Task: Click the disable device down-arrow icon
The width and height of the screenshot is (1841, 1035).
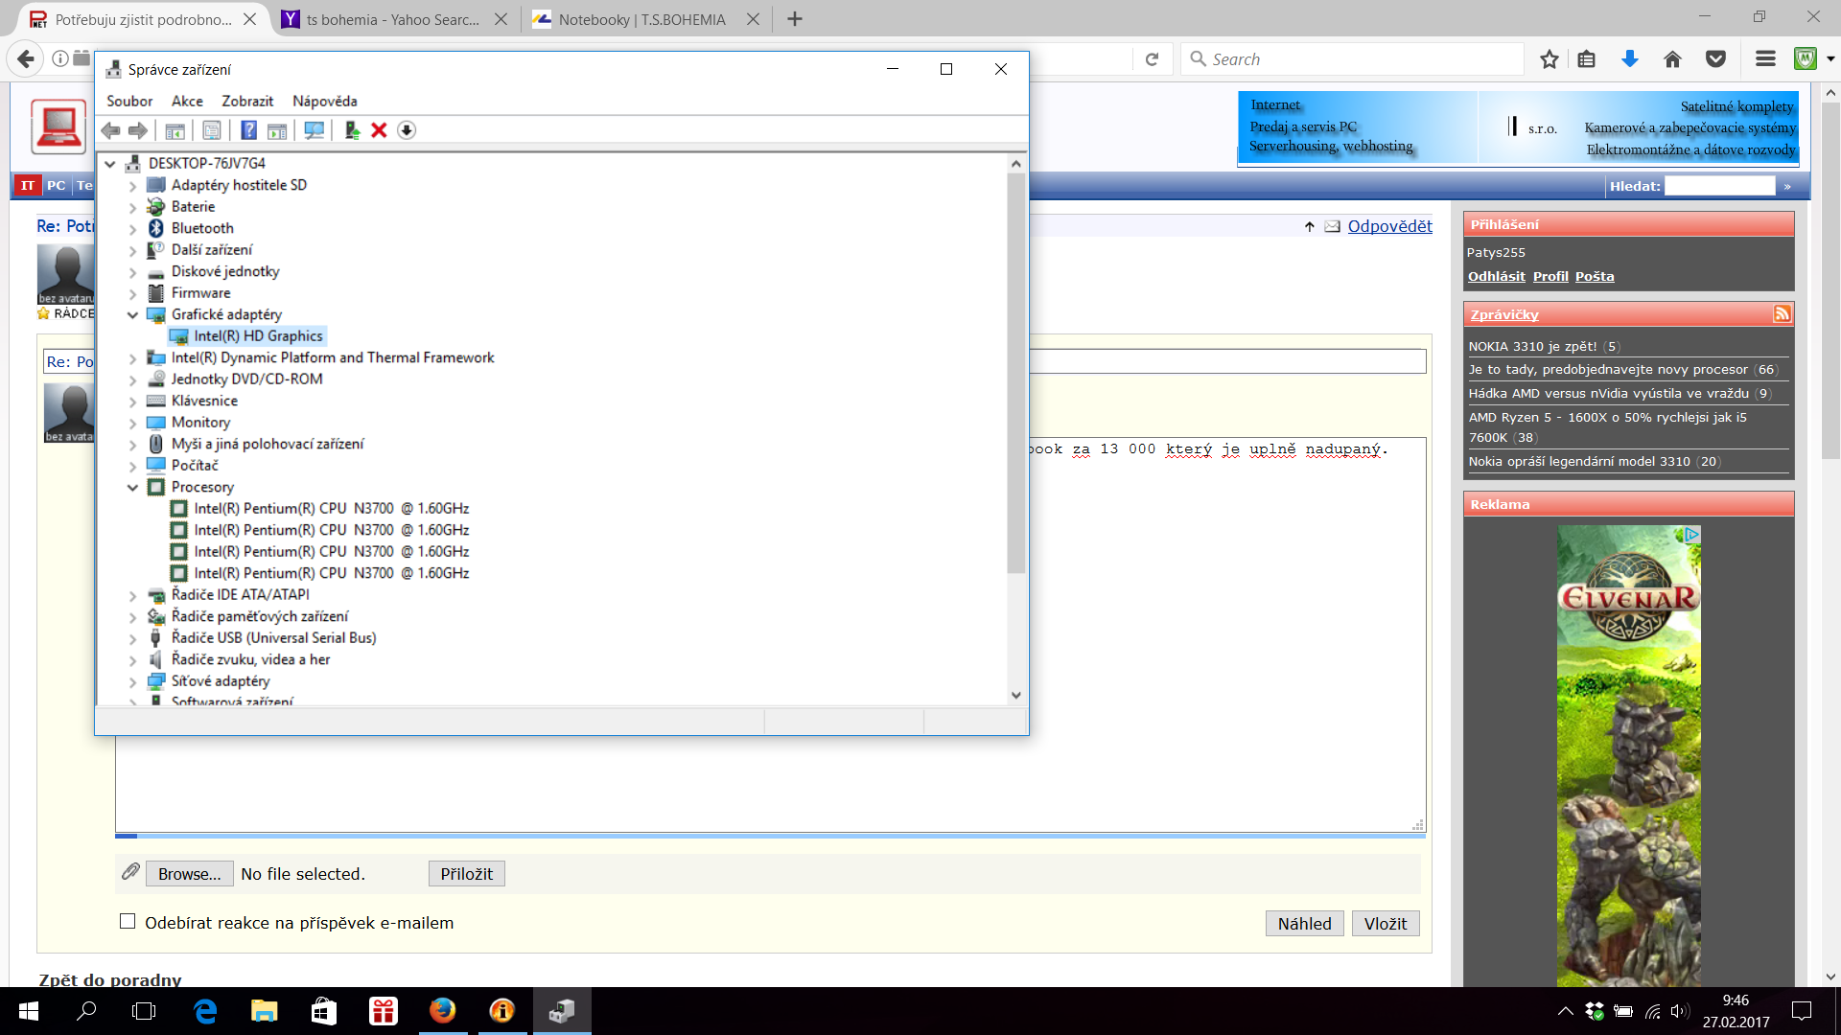Action: pos(407,130)
